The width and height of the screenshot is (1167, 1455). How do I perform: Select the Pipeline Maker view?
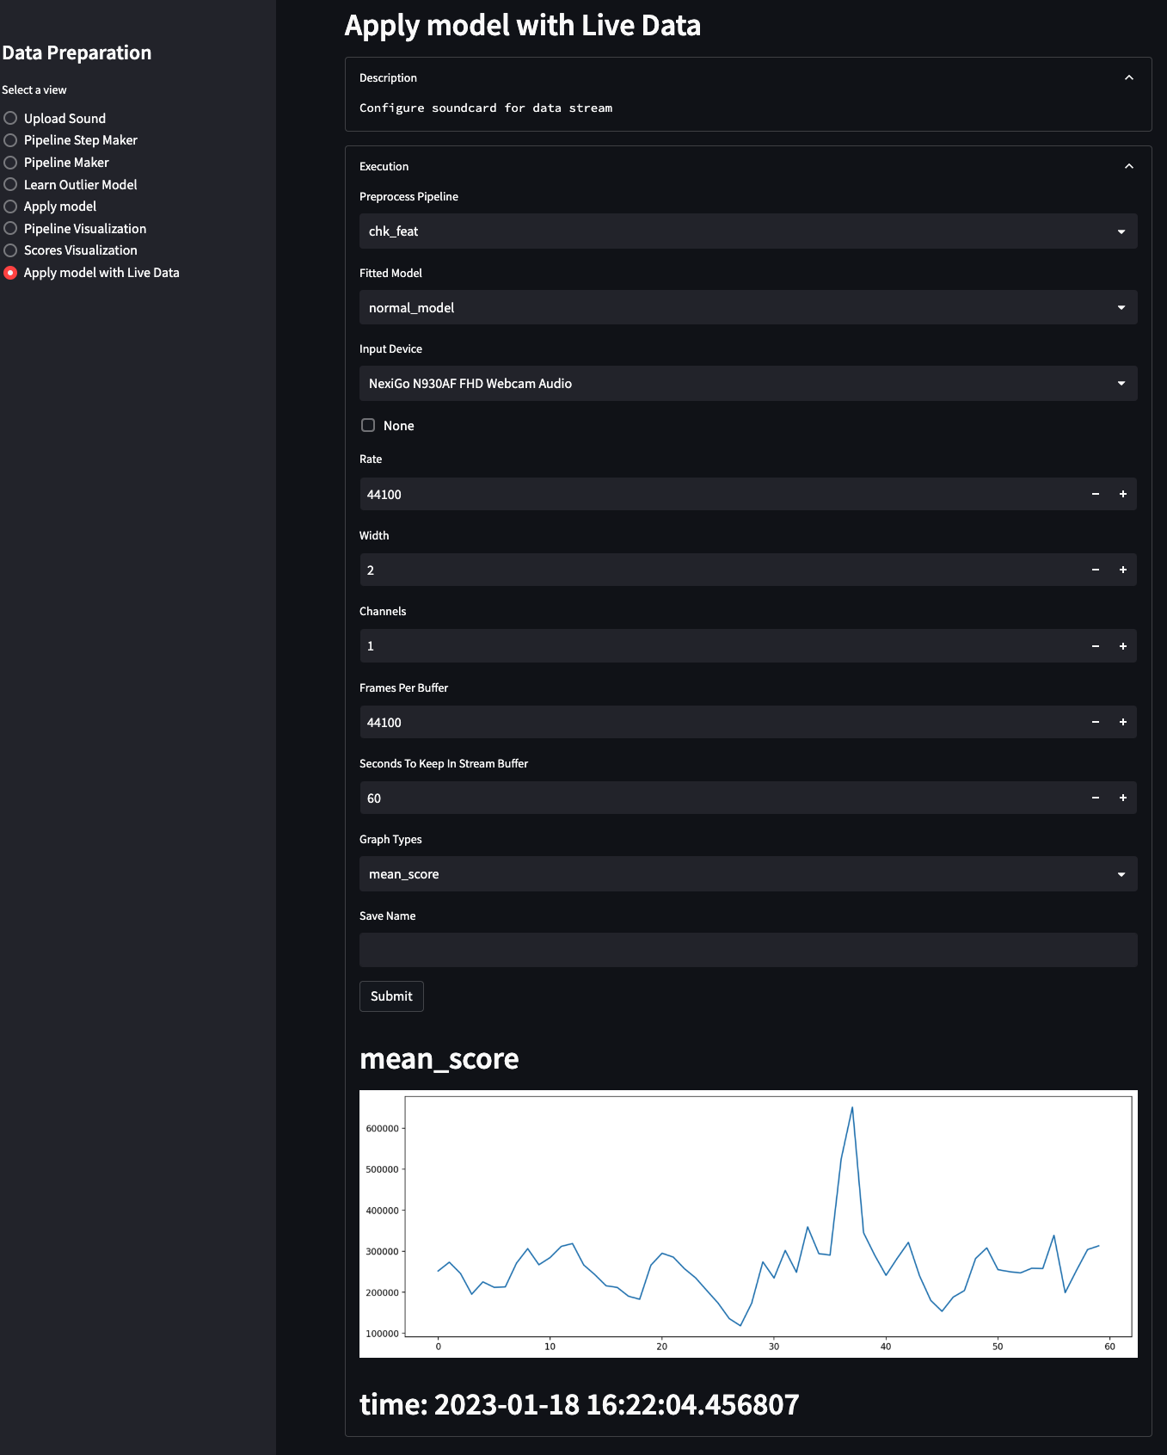click(x=57, y=162)
